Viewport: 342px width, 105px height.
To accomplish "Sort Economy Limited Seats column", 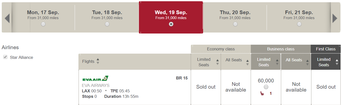I will (217, 62).
